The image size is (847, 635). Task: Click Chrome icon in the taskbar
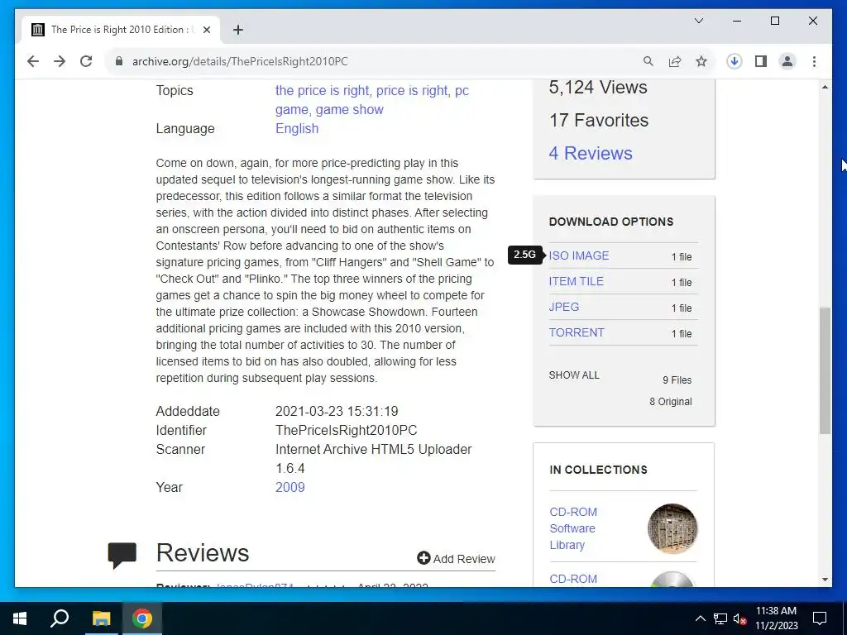click(x=142, y=618)
